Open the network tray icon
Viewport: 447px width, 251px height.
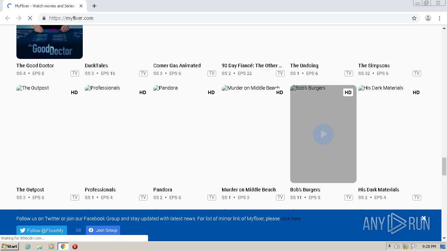405,246
